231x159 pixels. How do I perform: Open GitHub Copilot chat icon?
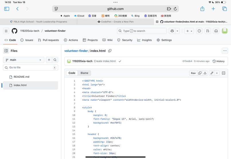pos(172,31)
